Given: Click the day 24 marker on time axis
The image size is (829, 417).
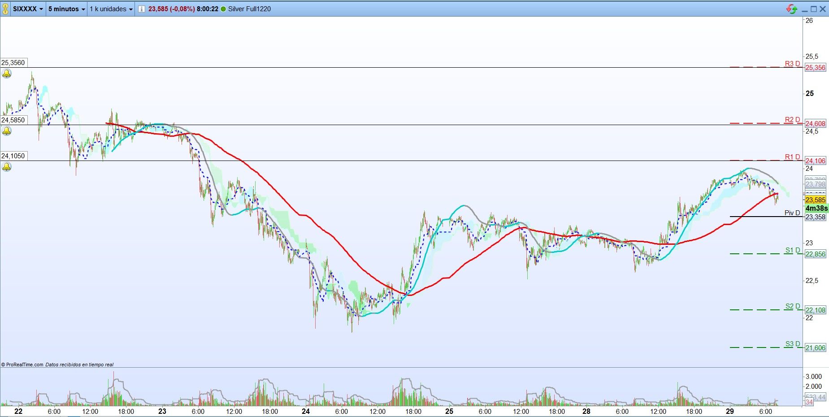Looking at the screenshot, I should click(x=306, y=411).
